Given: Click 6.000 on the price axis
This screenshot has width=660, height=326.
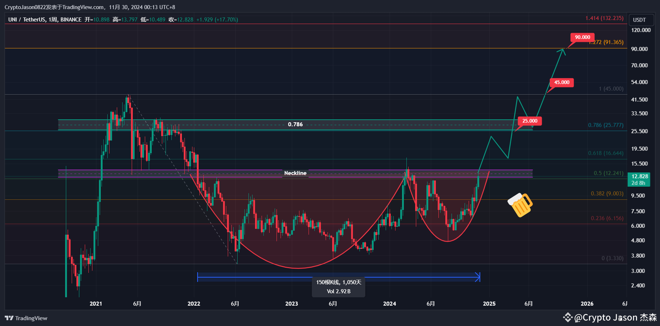Looking at the screenshot, I should tap(638, 226).
